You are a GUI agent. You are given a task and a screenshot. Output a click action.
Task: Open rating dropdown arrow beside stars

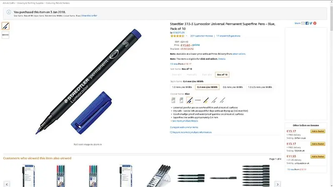[x=186, y=36]
